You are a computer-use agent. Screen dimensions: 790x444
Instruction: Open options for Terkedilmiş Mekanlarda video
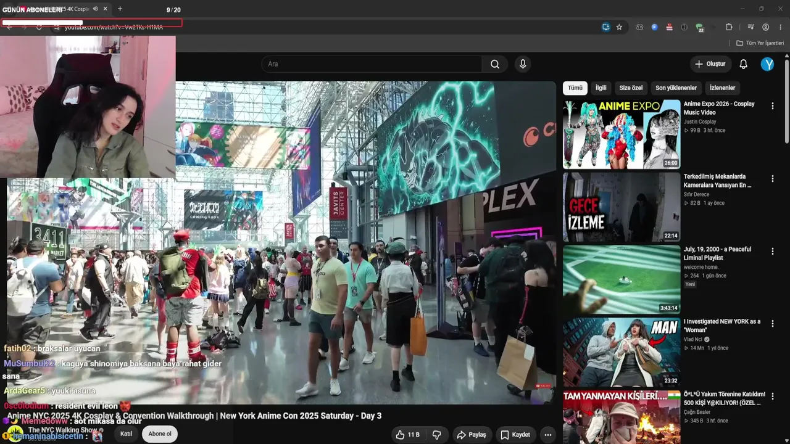(772, 179)
